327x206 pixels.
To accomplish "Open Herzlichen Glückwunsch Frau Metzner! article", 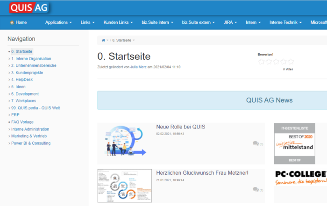I will point(202,173).
